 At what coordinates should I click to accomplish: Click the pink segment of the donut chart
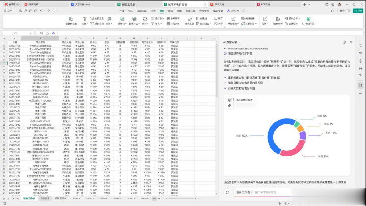coord(294,150)
